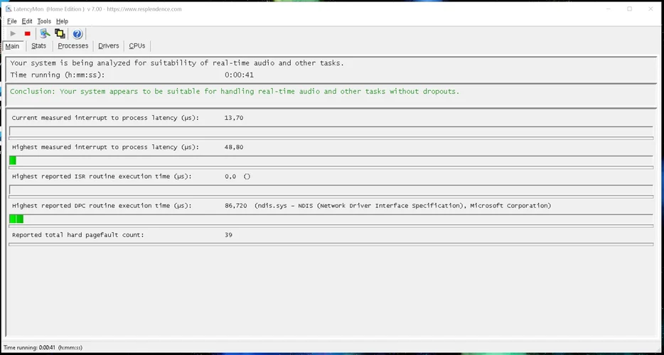Maximize the LatencyMon window
Image resolution: width=664 pixels, height=355 pixels.
coord(630,9)
